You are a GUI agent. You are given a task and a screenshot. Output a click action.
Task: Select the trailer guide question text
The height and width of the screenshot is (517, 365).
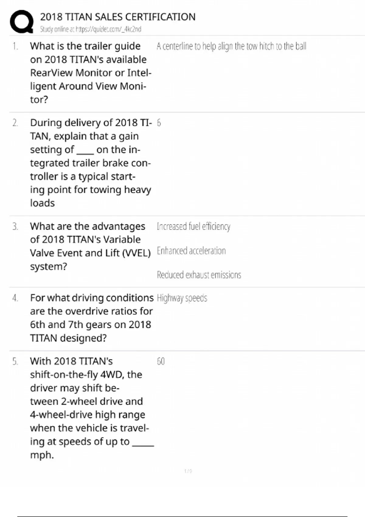tap(90, 73)
